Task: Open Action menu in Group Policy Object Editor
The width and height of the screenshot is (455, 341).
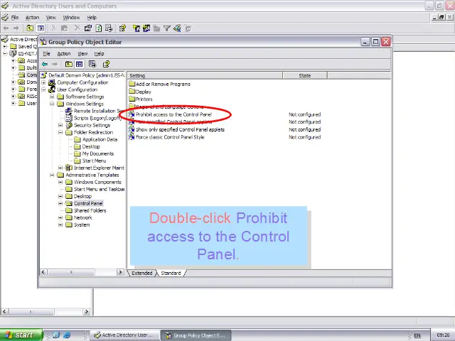Action: coord(64,54)
